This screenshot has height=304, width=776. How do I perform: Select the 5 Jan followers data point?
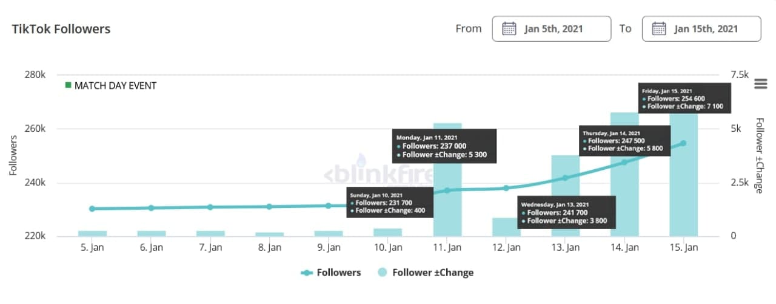(x=92, y=209)
